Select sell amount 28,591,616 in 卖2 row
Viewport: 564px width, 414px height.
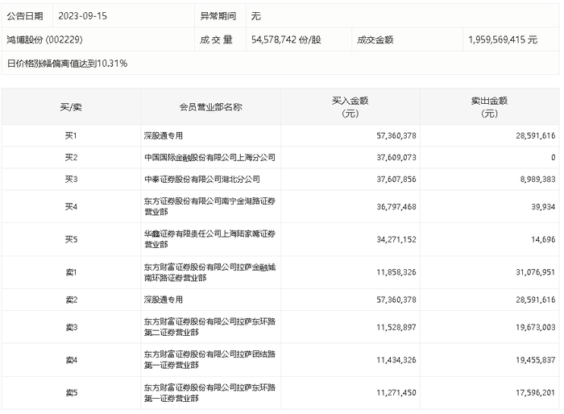click(535, 300)
